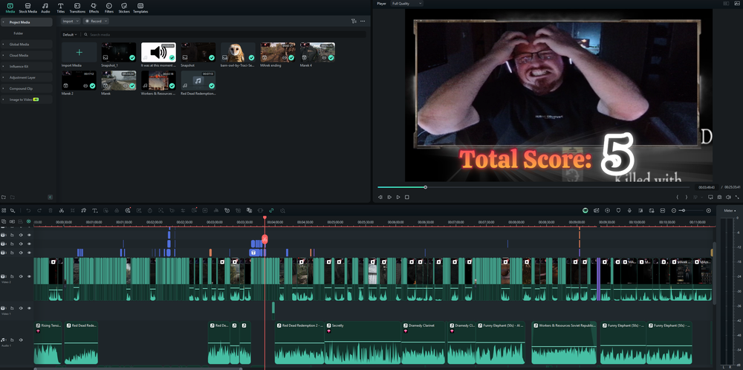This screenshot has width=743, height=370.
Task: Open the Effects tab
Action: [94, 7]
